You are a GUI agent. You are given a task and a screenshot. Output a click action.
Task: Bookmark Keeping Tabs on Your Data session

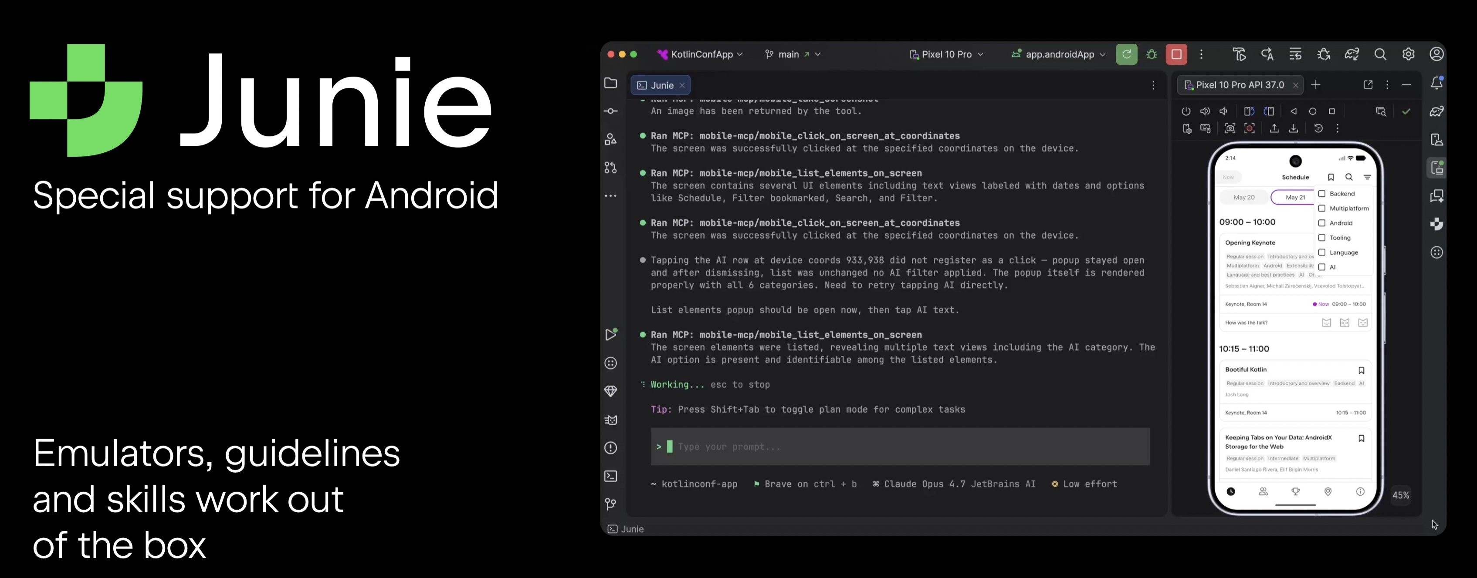point(1361,438)
